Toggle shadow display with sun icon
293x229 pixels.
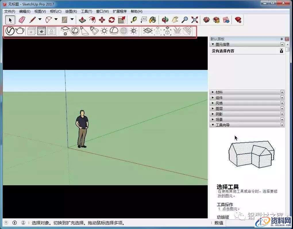[104, 30]
